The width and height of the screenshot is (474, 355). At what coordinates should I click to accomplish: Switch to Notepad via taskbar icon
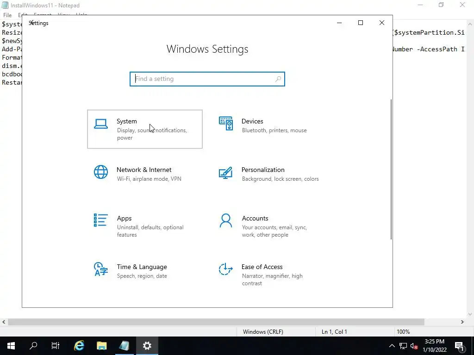coord(124,346)
